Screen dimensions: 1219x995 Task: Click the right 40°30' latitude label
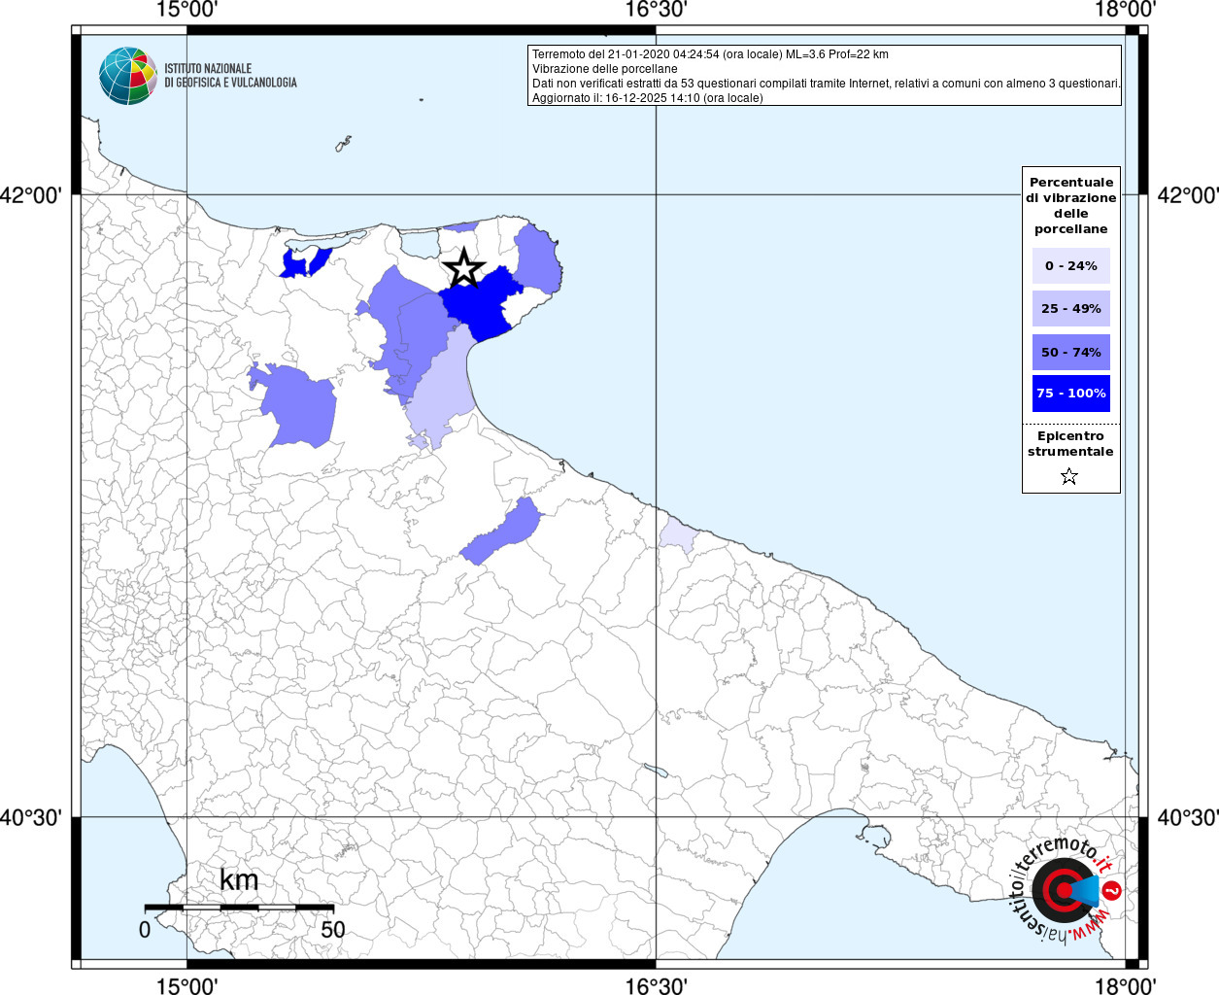pos(1188,818)
